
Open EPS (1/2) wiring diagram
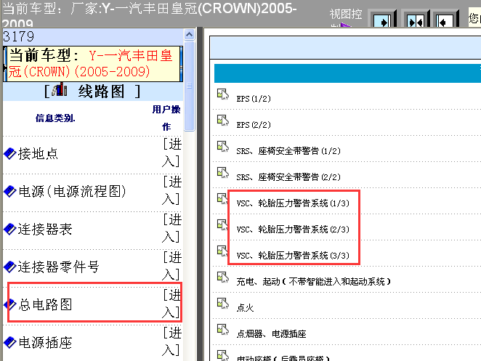pyautogui.click(x=254, y=99)
